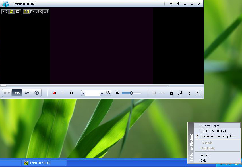Select the yellow bracket fit-to-frame icon
The width and height of the screenshot is (242, 167).
[26, 12]
